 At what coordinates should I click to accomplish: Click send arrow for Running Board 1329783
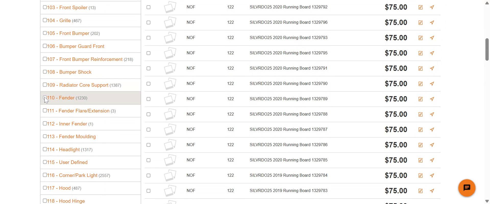click(x=432, y=191)
